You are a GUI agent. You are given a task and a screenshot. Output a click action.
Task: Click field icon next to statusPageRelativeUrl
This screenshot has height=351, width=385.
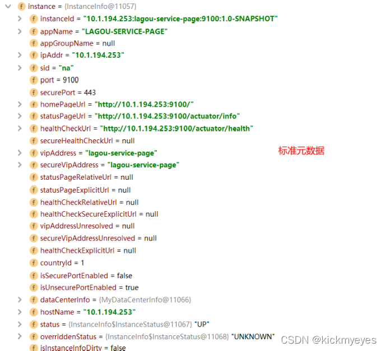[x=34, y=177]
